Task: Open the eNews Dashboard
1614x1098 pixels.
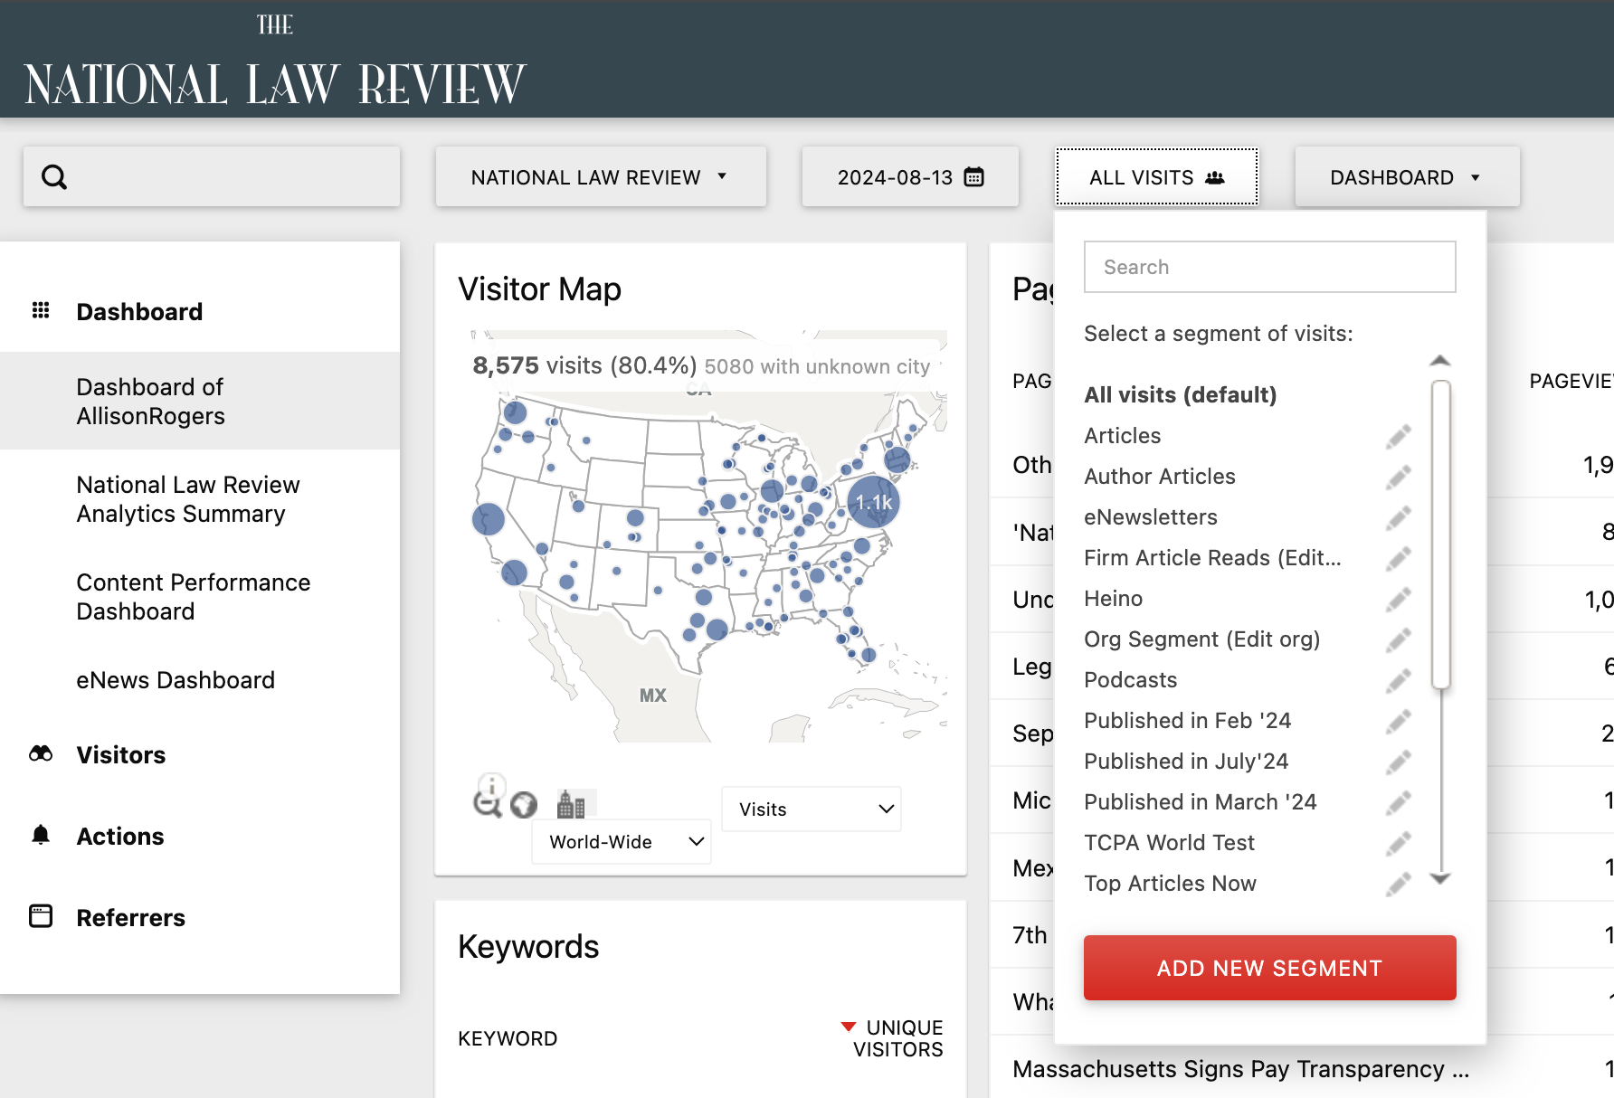Action: 176,680
